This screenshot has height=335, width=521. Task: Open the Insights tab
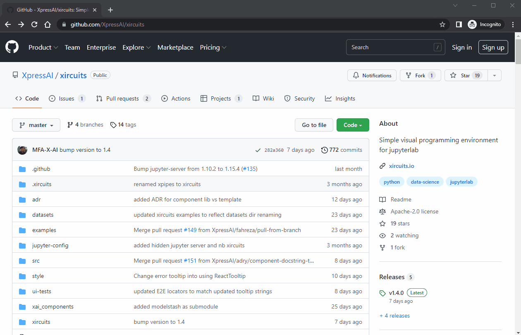(x=340, y=98)
